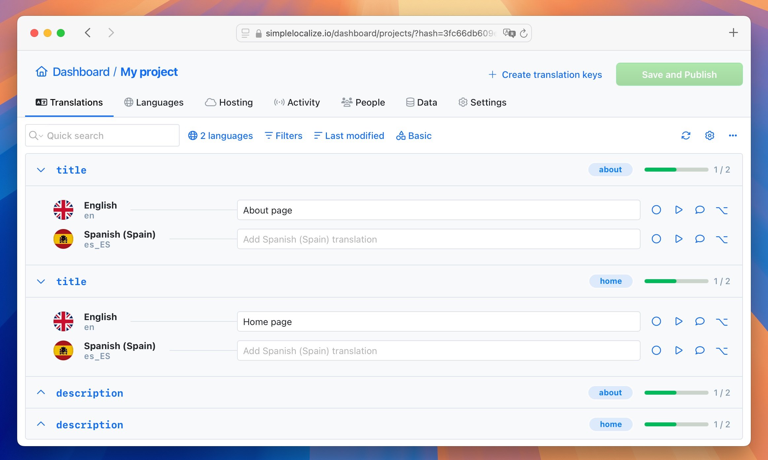Open quick search options chevron
Screen dimensions: 768x460
point(41,136)
